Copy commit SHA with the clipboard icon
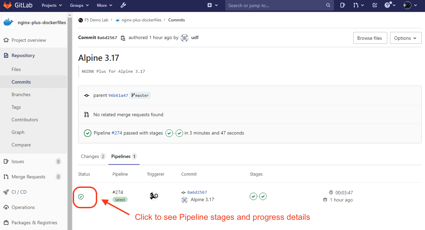 [123, 38]
